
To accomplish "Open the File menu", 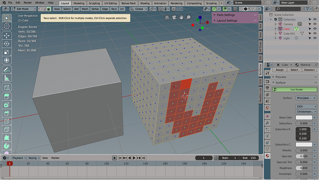I will coord(10,3).
